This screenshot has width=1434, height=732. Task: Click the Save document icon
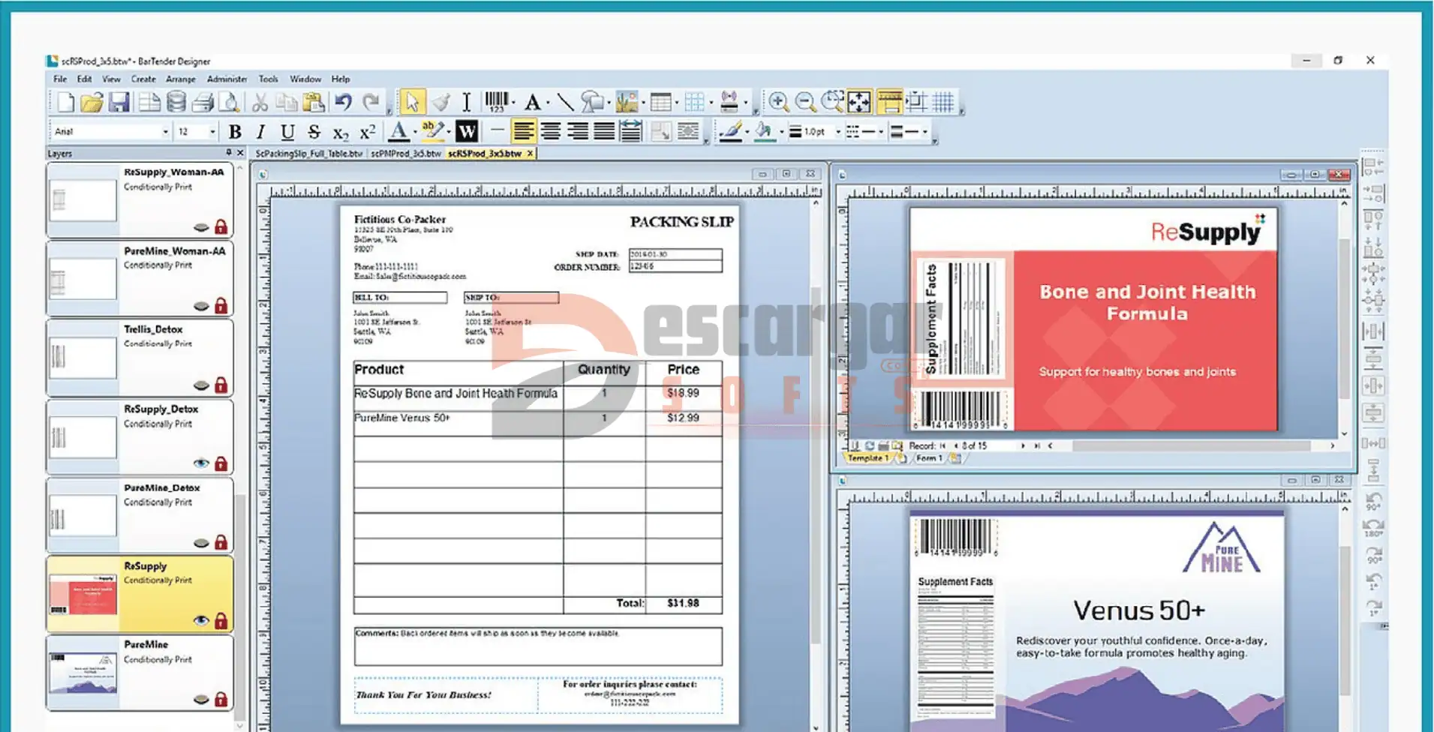(x=119, y=102)
